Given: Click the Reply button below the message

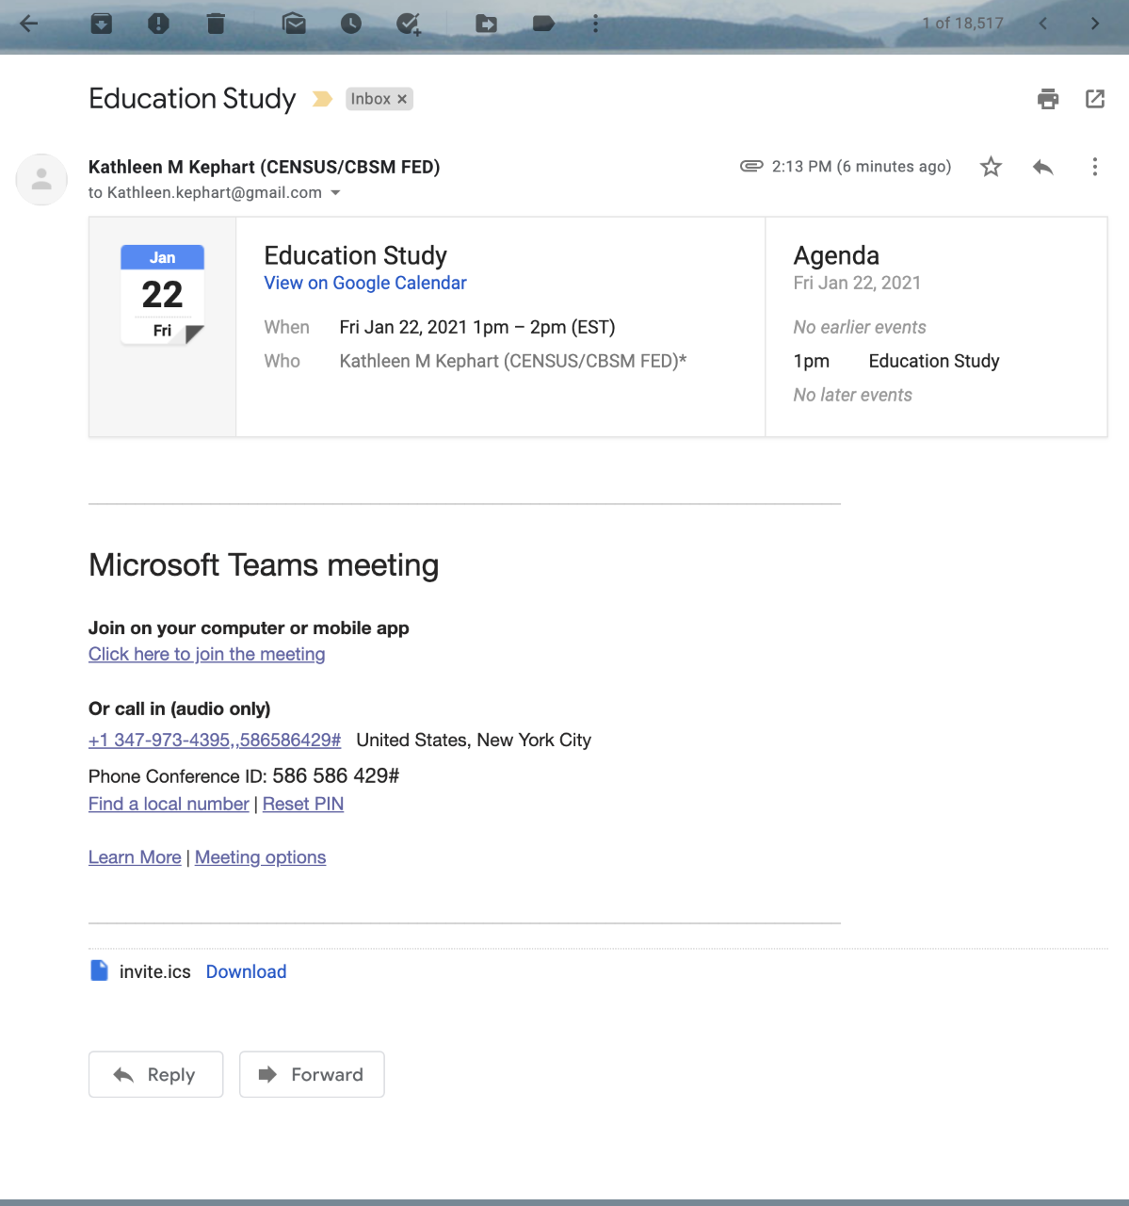Looking at the screenshot, I should (x=156, y=1074).
